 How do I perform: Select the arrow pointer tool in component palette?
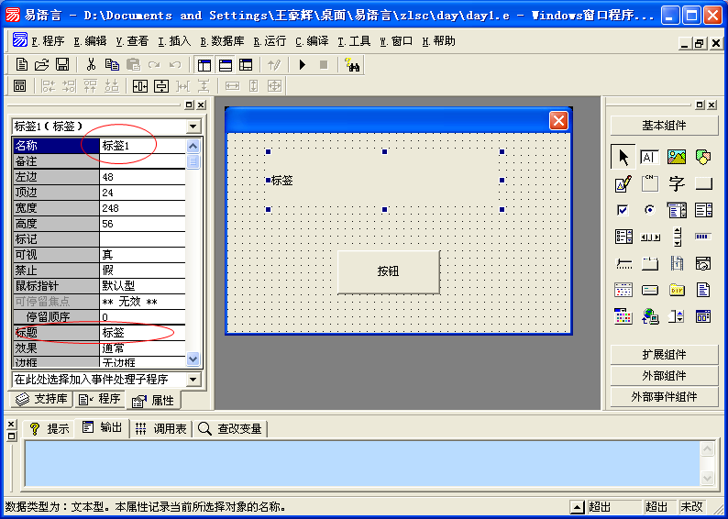click(x=623, y=157)
